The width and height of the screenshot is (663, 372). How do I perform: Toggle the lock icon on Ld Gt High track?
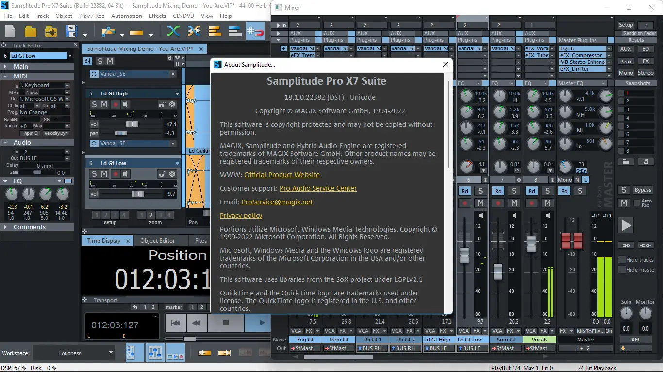(163, 104)
